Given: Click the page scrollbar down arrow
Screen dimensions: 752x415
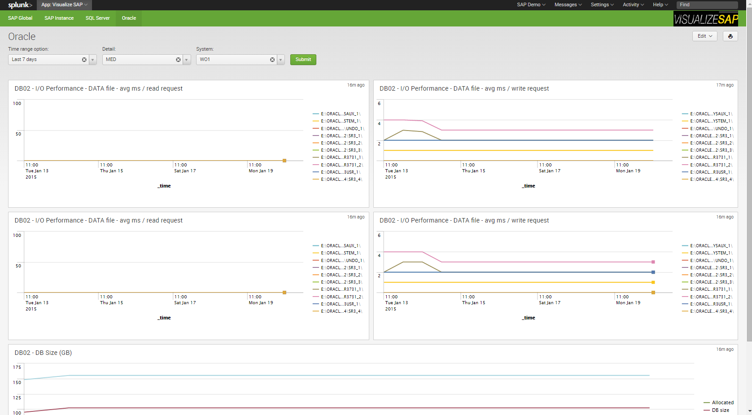Looking at the screenshot, I should [x=749, y=411].
